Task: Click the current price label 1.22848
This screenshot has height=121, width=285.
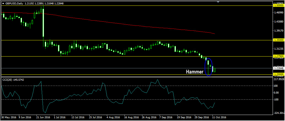Action: (279, 68)
